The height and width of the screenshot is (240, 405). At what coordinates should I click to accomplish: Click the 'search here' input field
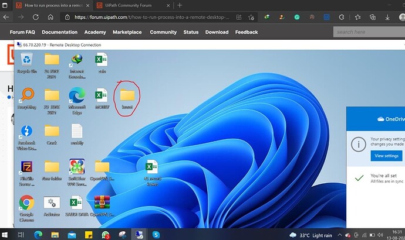tap(369, 32)
